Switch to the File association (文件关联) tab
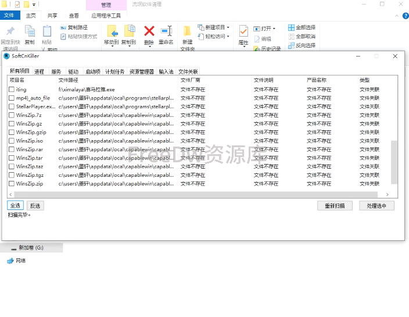This screenshot has height=317, width=409. (x=188, y=72)
